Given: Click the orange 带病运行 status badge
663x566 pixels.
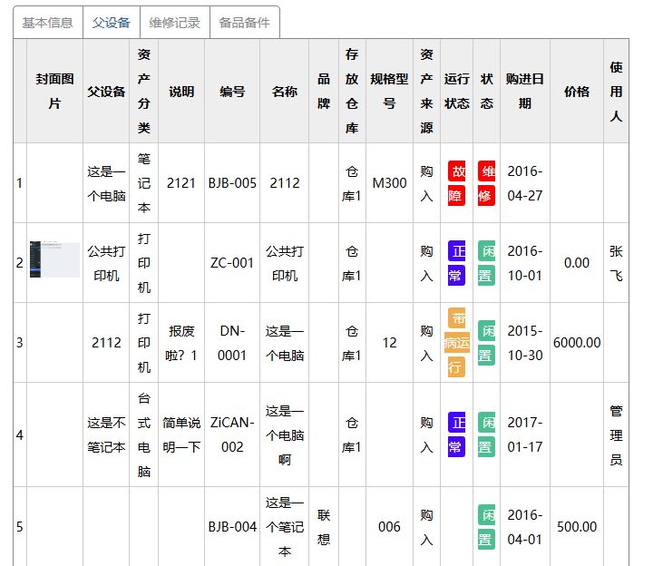Looking at the screenshot, I should 456,342.
